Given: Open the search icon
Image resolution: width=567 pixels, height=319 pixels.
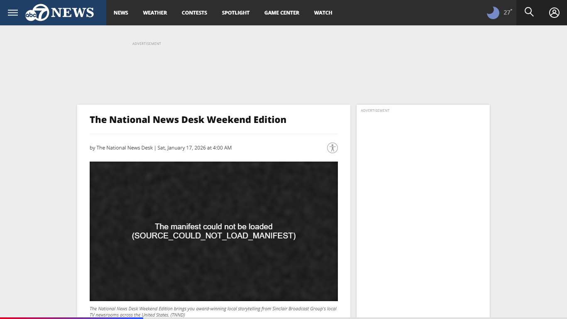Looking at the screenshot, I should pos(529,12).
